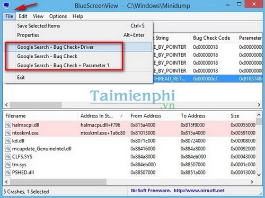Click lower pane scroll up arrow
The height and width of the screenshot is (198, 265).
point(259,115)
